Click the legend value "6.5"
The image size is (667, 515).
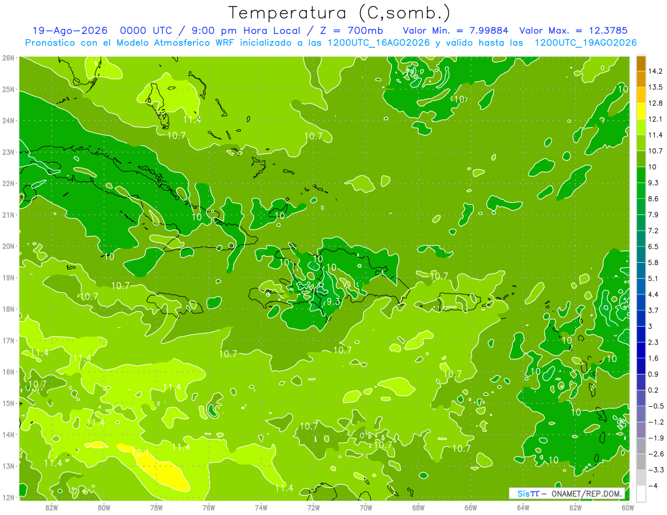654,247
